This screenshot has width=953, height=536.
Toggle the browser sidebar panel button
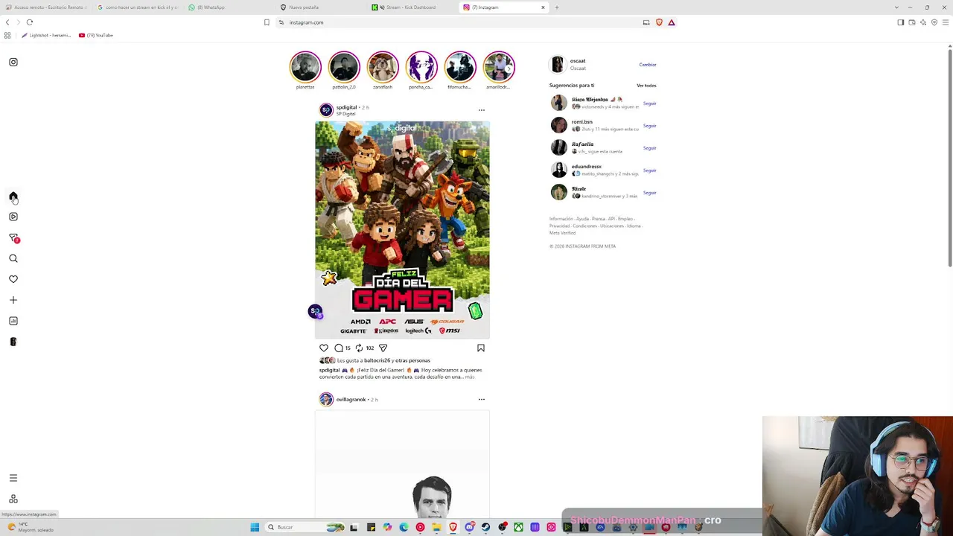901,22
